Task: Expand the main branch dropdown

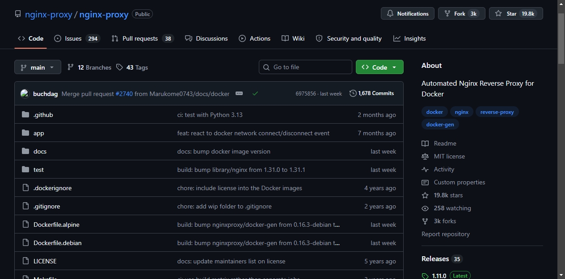Action: pyautogui.click(x=38, y=67)
